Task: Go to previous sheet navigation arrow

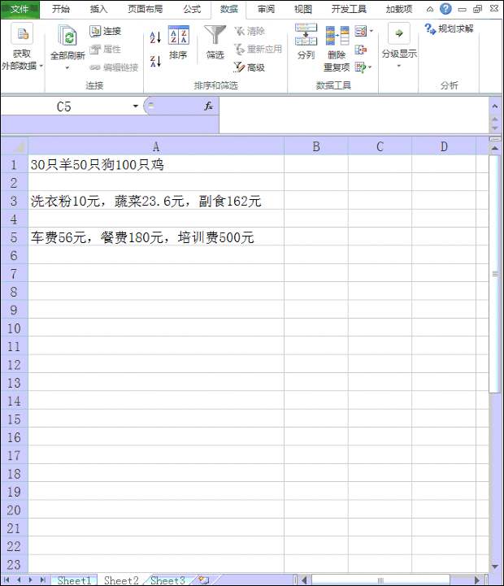Action: [19, 580]
